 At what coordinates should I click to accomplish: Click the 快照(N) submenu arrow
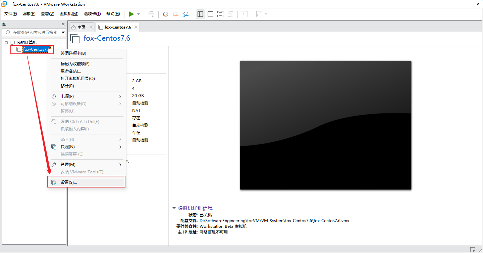[120, 147]
